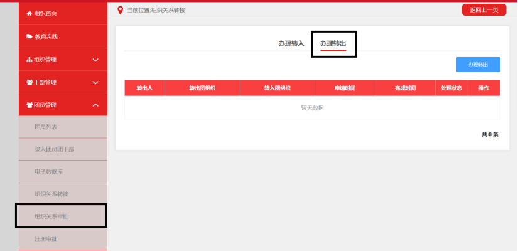Viewport: 518px width, 251px height.
Task: Open 组织关系审批 in the sidebar
Action: 52,216
